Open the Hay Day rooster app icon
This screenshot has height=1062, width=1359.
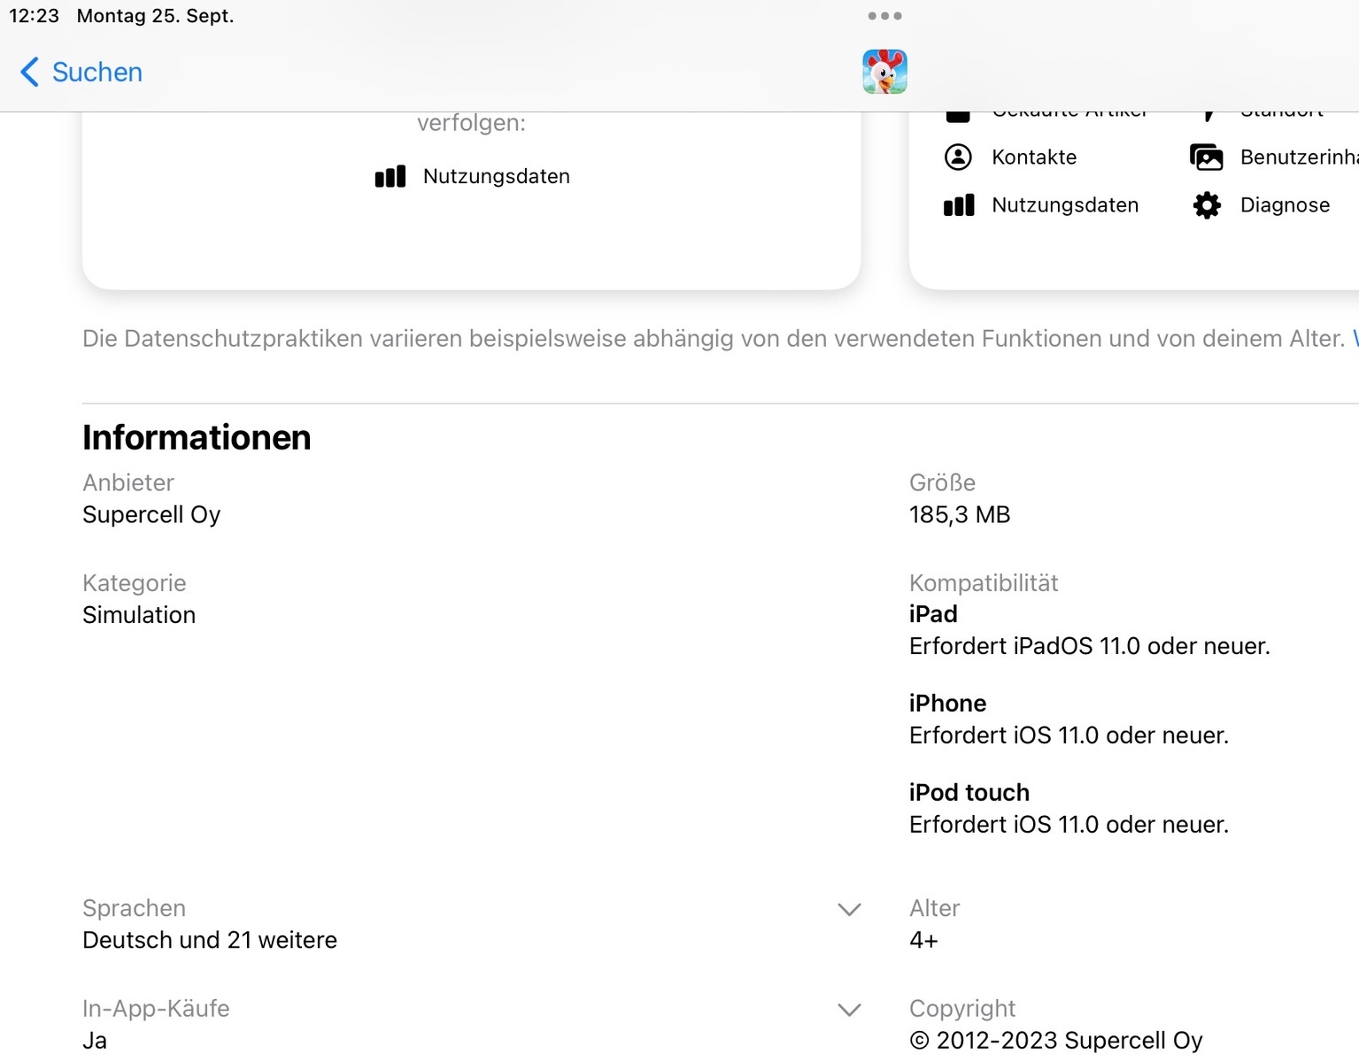pyautogui.click(x=884, y=72)
